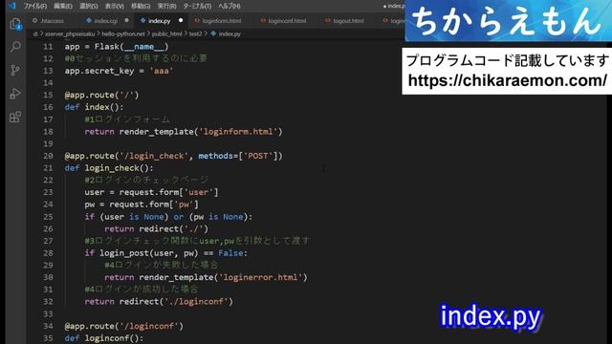
Task: Switch to the index.cgi tab
Action: (x=106, y=21)
